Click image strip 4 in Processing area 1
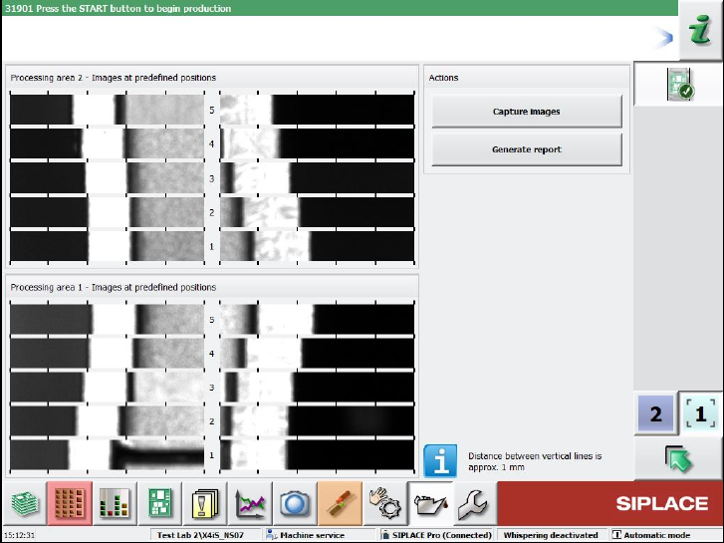Image resolution: width=724 pixels, height=543 pixels. [212, 354]
